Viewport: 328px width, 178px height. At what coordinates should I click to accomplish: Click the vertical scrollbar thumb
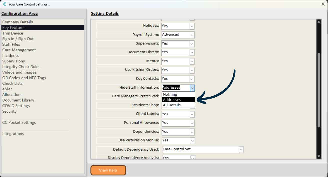coord(319,90)
